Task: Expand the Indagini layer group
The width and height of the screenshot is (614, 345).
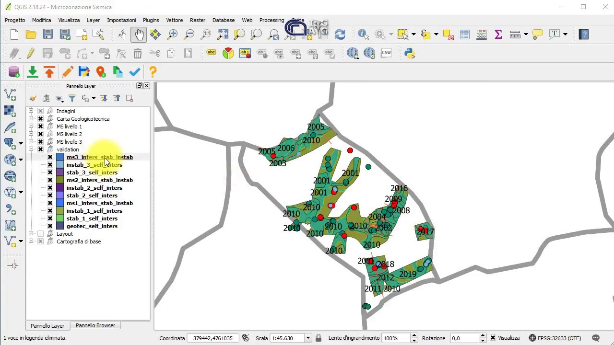Action: tap(31, 111)
